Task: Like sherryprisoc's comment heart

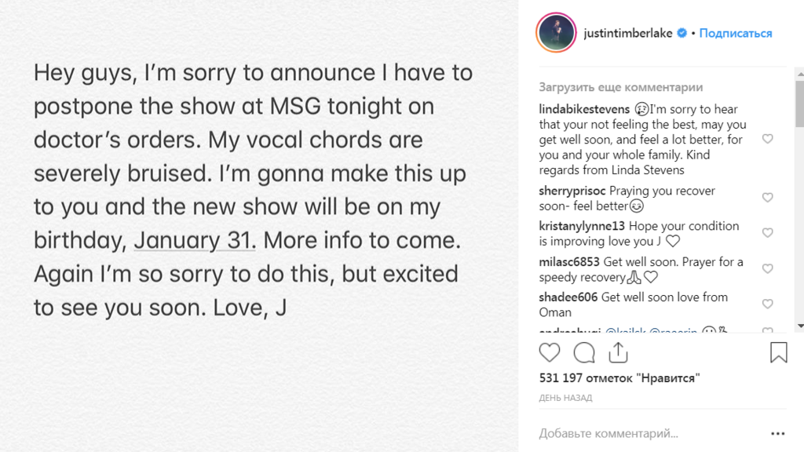Action: point(768,197)
